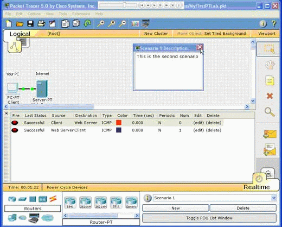Choose the 2811 router model
The height and width of the screenshot is (227, 282).
point(116,202)
